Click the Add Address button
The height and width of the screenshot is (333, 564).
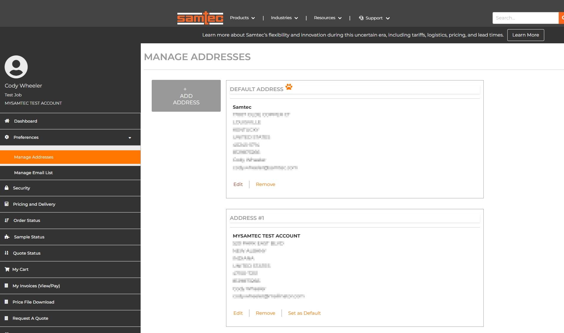[186, 96]
